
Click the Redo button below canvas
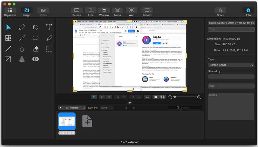(109, 97)
